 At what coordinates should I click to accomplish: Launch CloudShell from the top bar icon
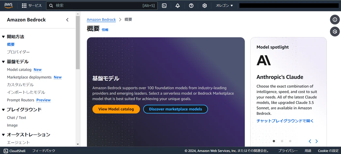click(x=164, y=6)
